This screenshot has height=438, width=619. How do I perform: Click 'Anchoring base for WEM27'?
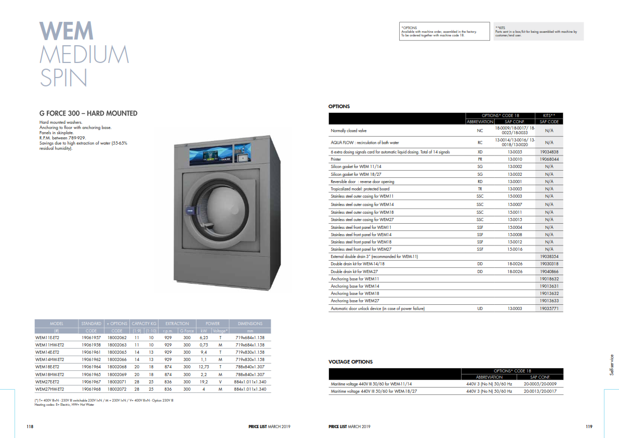(355, 301)
